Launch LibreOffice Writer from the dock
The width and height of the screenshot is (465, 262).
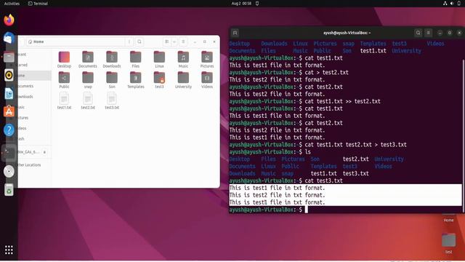tap(9, 94)
